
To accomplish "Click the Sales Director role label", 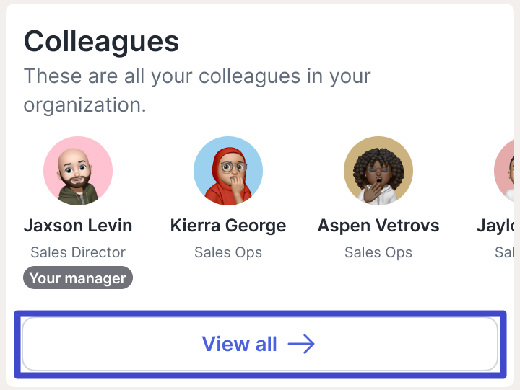I will click(x=78, y=252).
